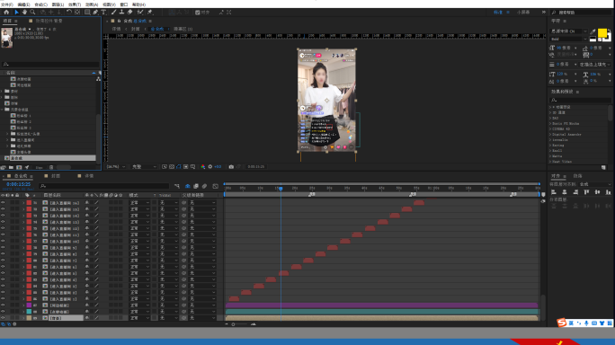Select the Hand tool
Image resolution: width=615 pixels, height=345 pixels.
pos(24,13)
